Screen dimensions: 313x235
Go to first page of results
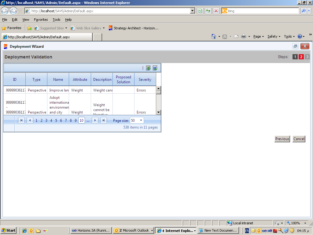pos(21,120)
